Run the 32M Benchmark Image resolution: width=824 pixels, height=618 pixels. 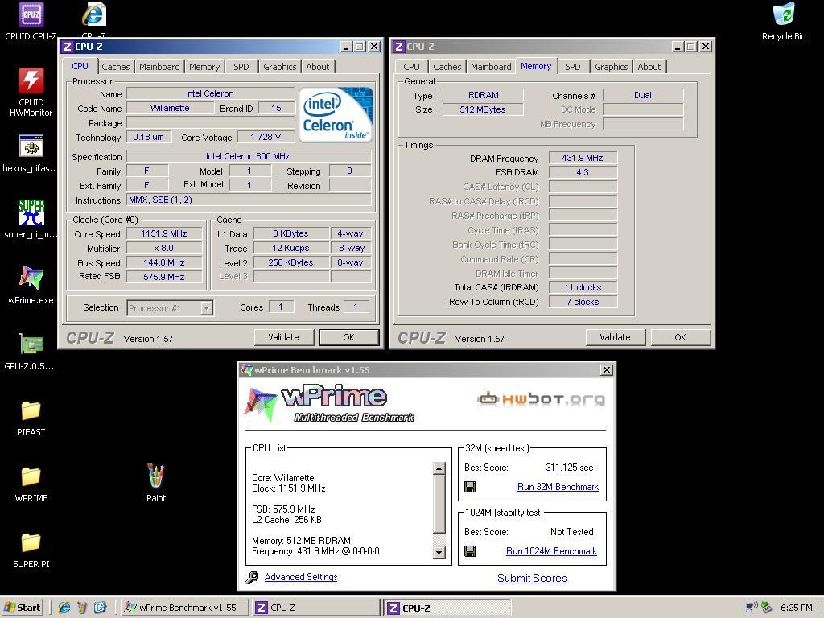pos(558,487)
